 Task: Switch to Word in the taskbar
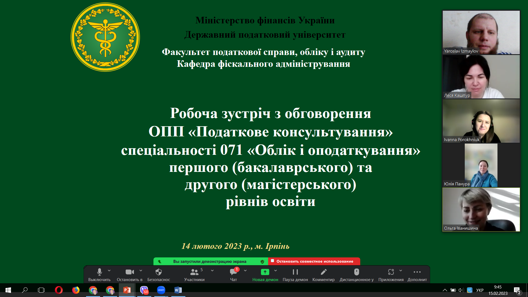[178, 290]
